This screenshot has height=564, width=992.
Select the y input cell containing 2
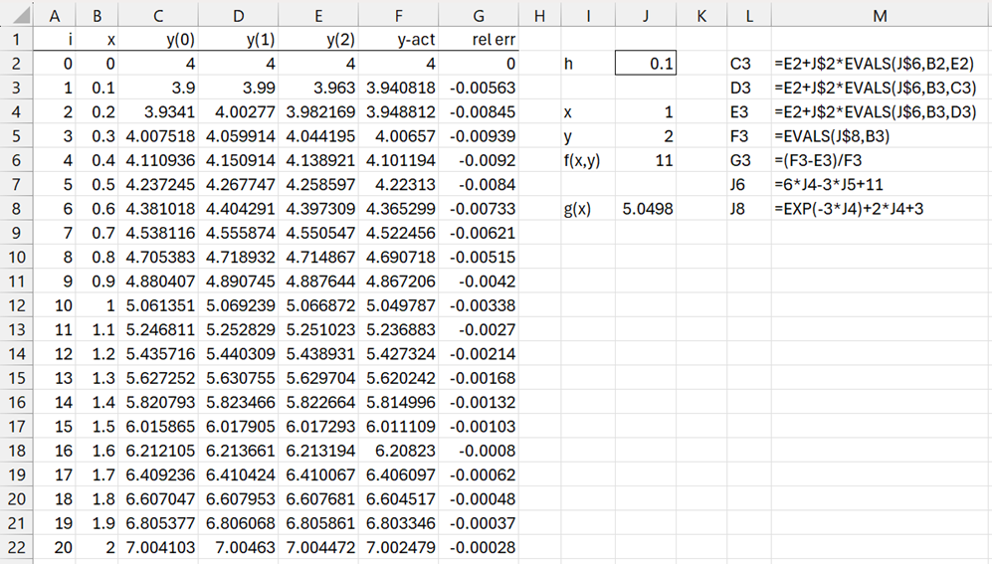[645, 135]
